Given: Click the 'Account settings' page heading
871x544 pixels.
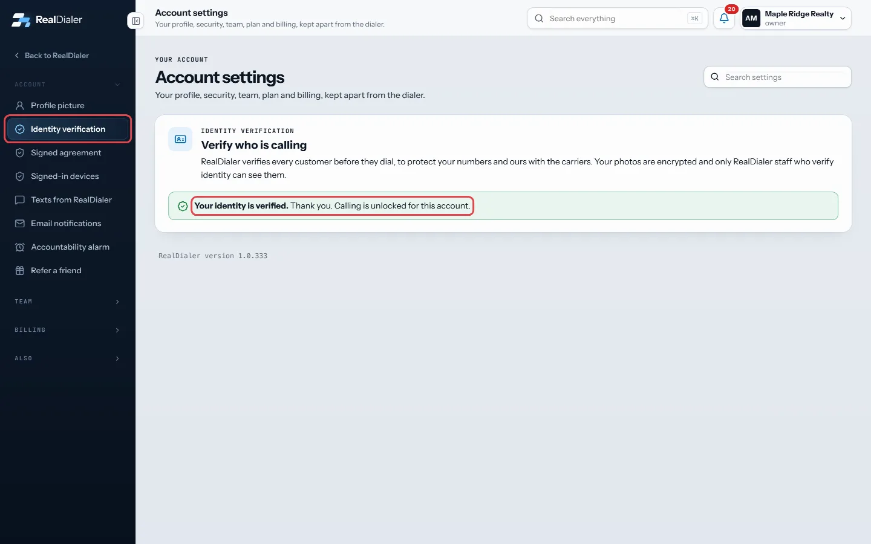Looking at the screenshot, I should coord(220,77).
